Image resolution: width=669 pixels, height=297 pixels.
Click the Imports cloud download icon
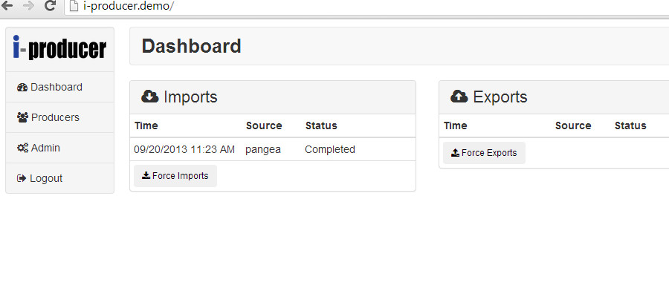coord(149,97)
